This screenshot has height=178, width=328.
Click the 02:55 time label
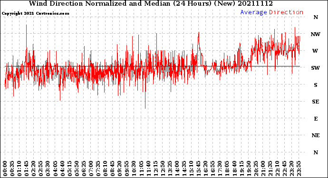(41, 169)
